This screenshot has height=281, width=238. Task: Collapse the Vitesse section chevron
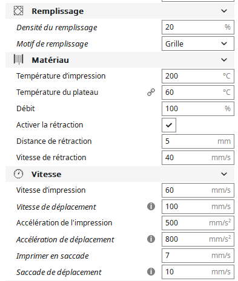click(x=224, y=174)
